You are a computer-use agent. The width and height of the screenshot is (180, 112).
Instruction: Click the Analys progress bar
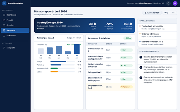tap(63, 62)
